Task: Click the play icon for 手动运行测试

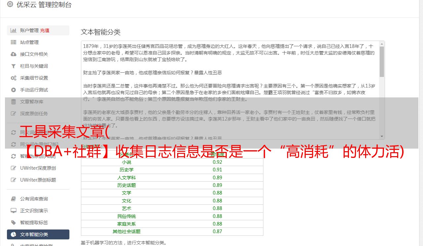Action: (14, 90)
